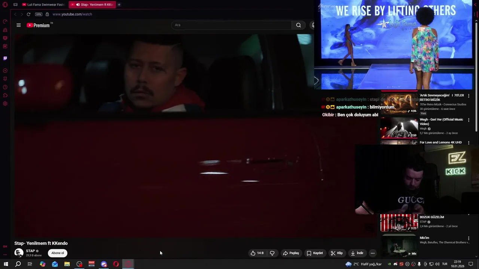Open volume speaker tray icon
Screen dimensions: 479x269
[437, 264]
